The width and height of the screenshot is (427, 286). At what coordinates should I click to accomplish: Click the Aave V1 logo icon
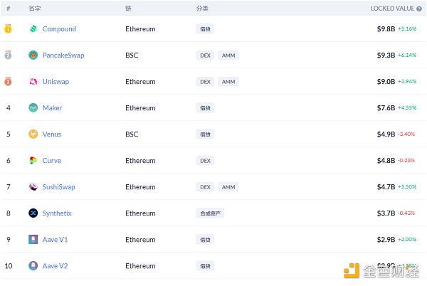[33, 240]
